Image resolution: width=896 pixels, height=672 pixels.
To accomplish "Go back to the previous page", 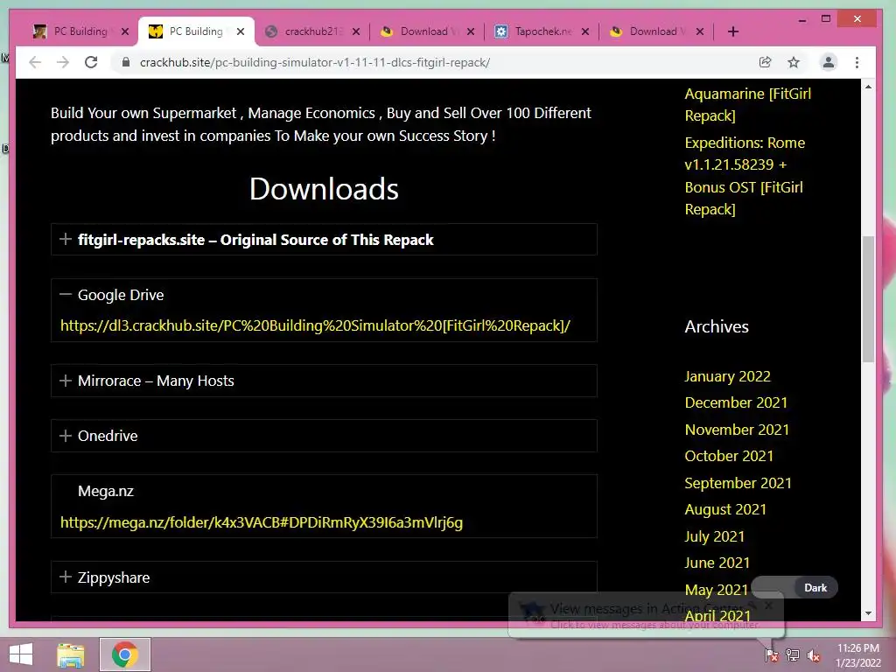I will 35,62.
